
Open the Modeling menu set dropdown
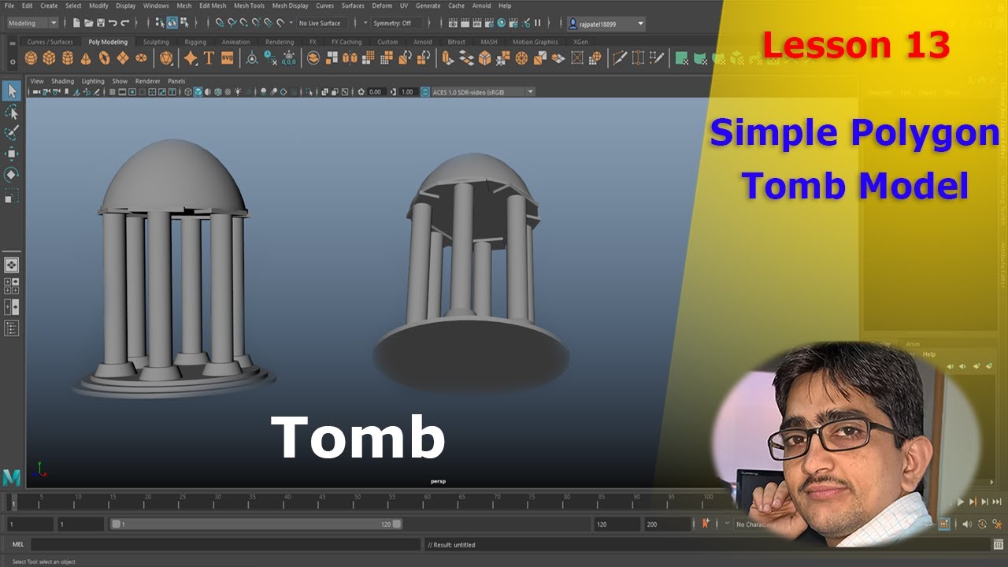32,23
